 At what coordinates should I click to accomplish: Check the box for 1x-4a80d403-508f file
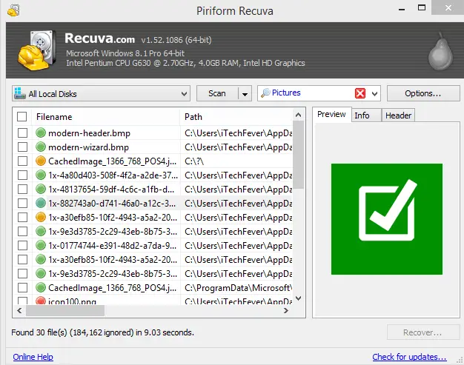[22, 175]
